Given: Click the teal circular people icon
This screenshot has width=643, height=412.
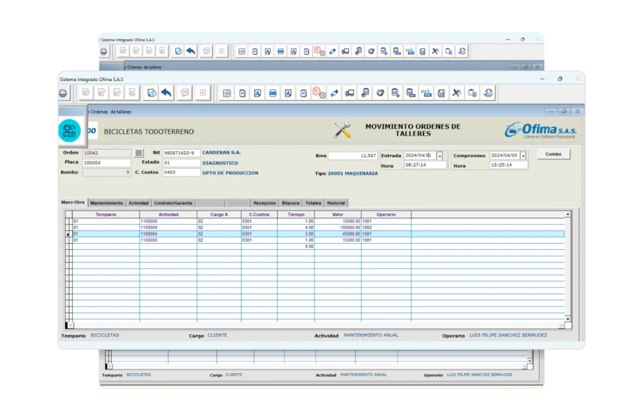Looking at the screenshot, I should tap(69, 131).
